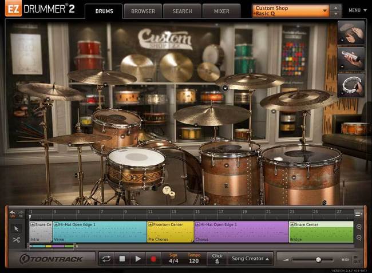372x273 pixels.
Task: Select the purple Chorus song block
Action: pyautogui.click(x=242, y=232)
